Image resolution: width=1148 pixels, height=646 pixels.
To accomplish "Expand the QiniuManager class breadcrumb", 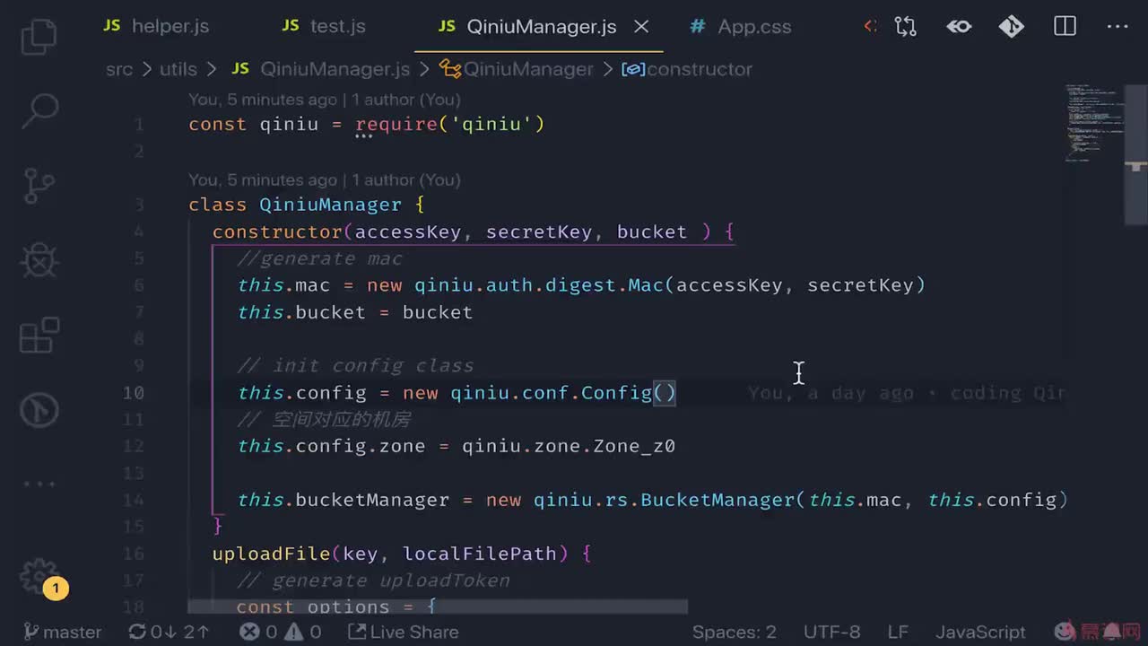I will click(517, 69).
